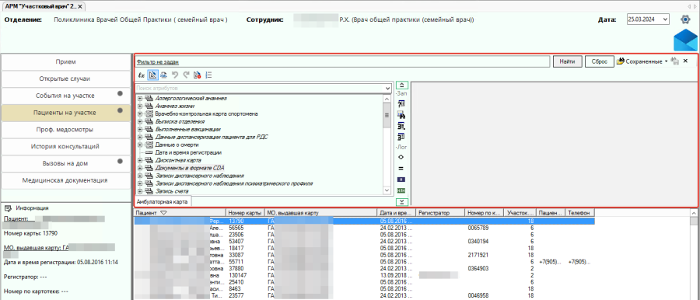Click the 'fx' expression icon in filter toolbar

pyautogui.click(x=141, y=75)
